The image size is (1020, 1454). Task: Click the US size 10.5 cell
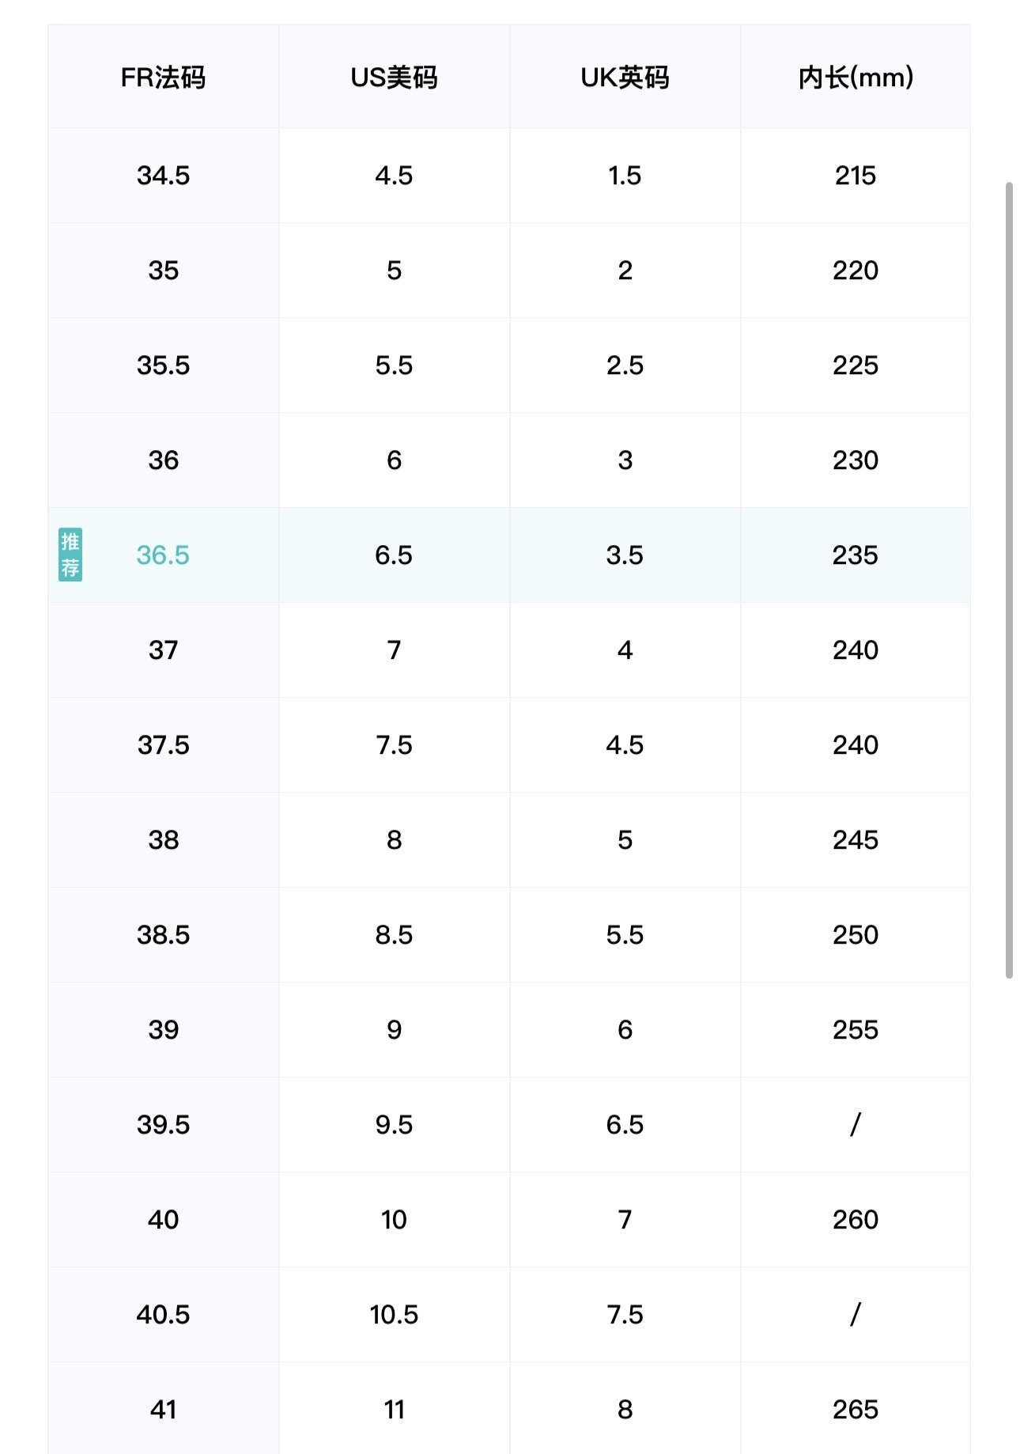click(394, 1315)
